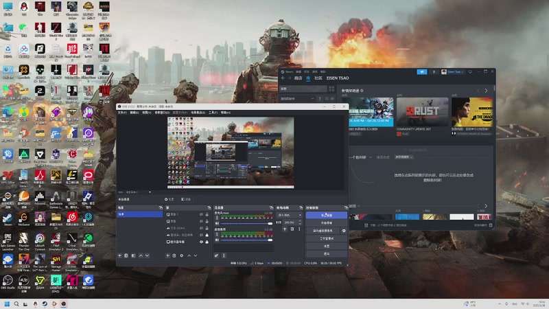This screenshot has height=309, width=549.
Task: Open lower mixer channel three-dot options
Action: click(x=217, y=235)
